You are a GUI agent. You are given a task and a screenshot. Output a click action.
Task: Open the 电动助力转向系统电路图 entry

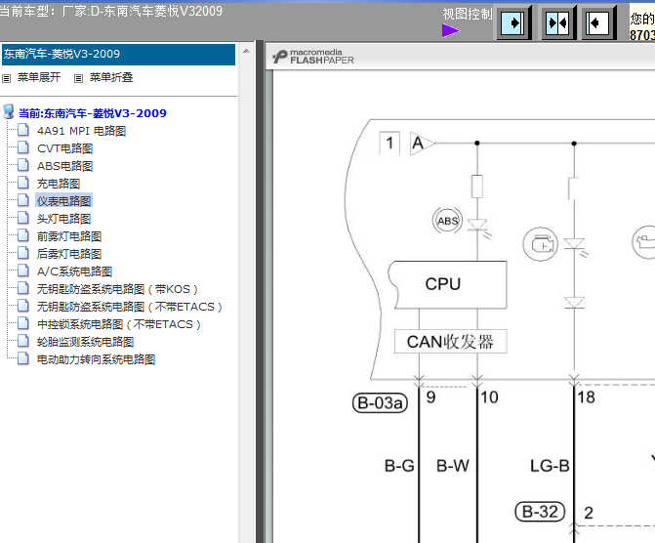pos(96,359)
